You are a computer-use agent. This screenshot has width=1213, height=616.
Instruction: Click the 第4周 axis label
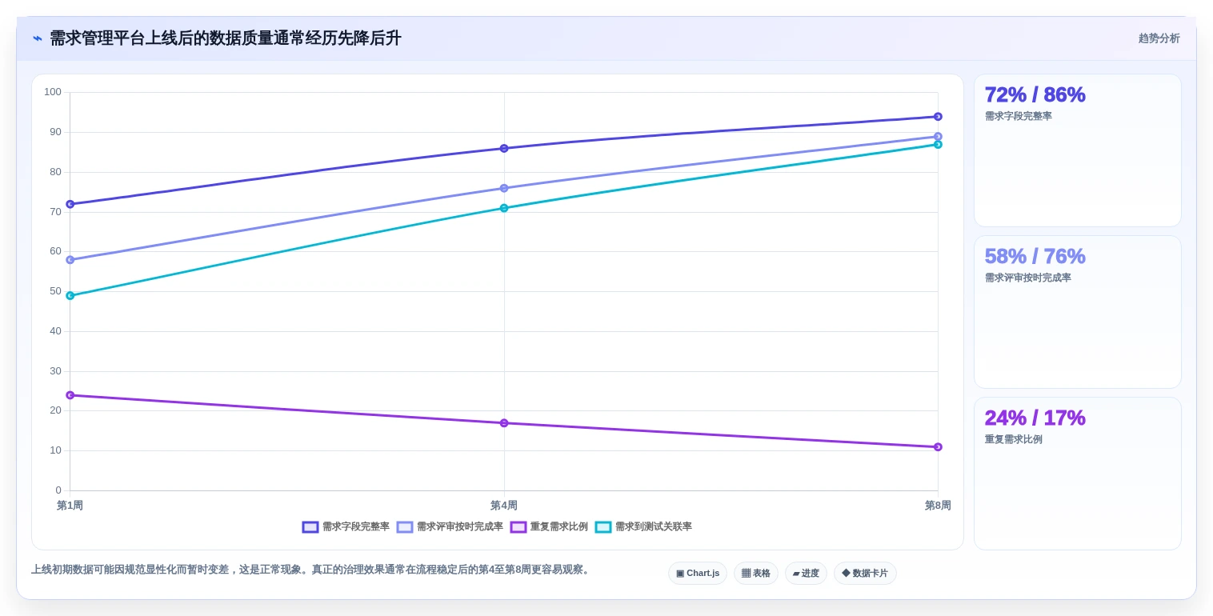504,506
